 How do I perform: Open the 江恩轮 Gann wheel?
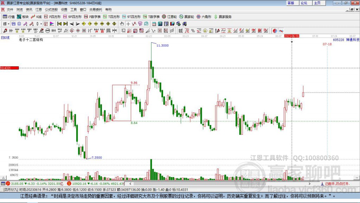169,17
